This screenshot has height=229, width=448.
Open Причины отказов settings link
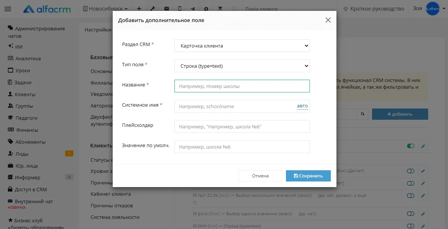tap(112, 205)
